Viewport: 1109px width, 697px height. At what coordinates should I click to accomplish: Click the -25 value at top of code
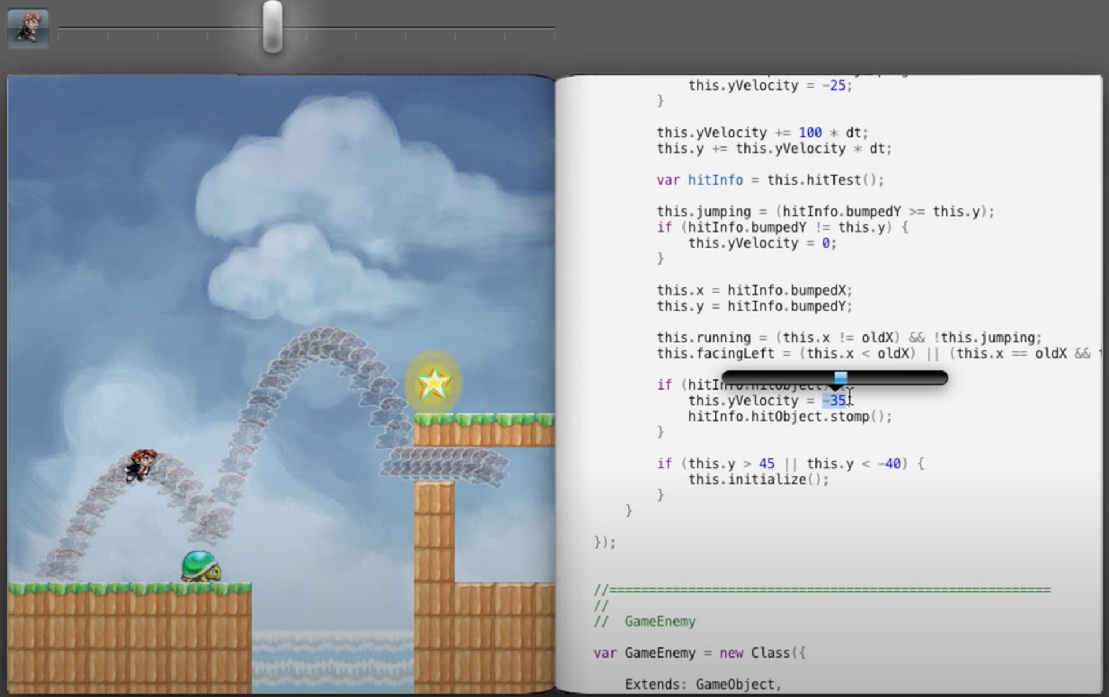(834, 86)
